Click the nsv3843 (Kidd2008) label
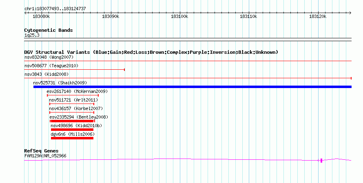This screenshot has height=183, width=363. (46, 74)
